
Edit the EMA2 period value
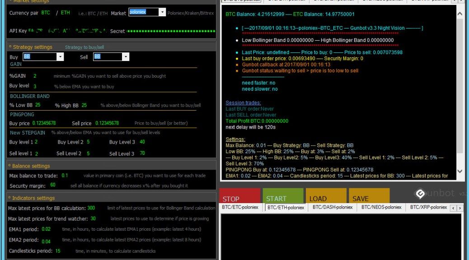(46, 241)
